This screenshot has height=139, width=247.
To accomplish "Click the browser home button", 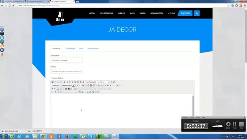I will coord(14,5).
